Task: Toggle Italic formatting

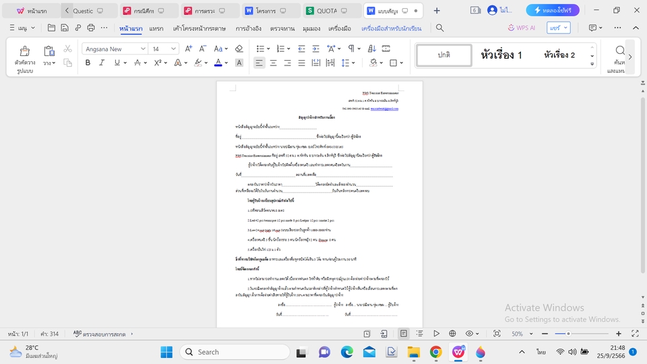Action: [x=102, y=63]
